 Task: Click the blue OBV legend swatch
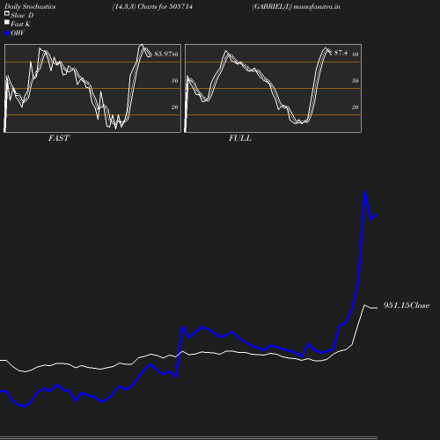click(7, 33)
